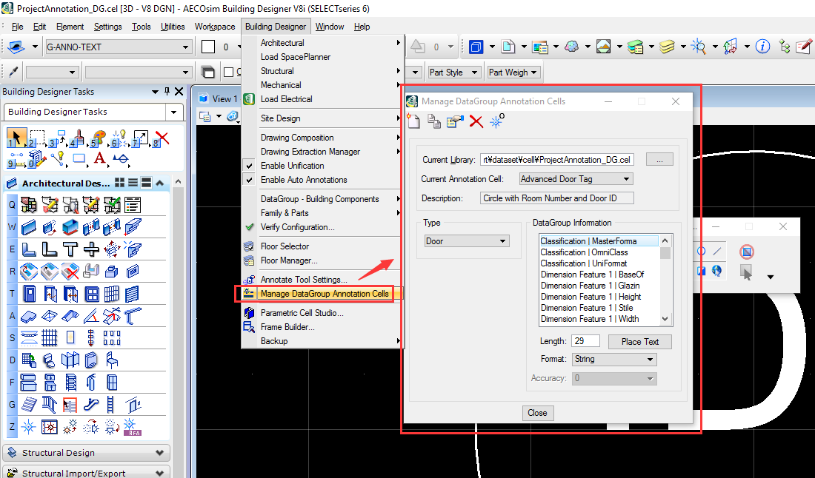This screenshot has width=815, height=478.
Task: Switch Architectural Design to panel layout
Action: pyautogui.click(x=147, y=183)
